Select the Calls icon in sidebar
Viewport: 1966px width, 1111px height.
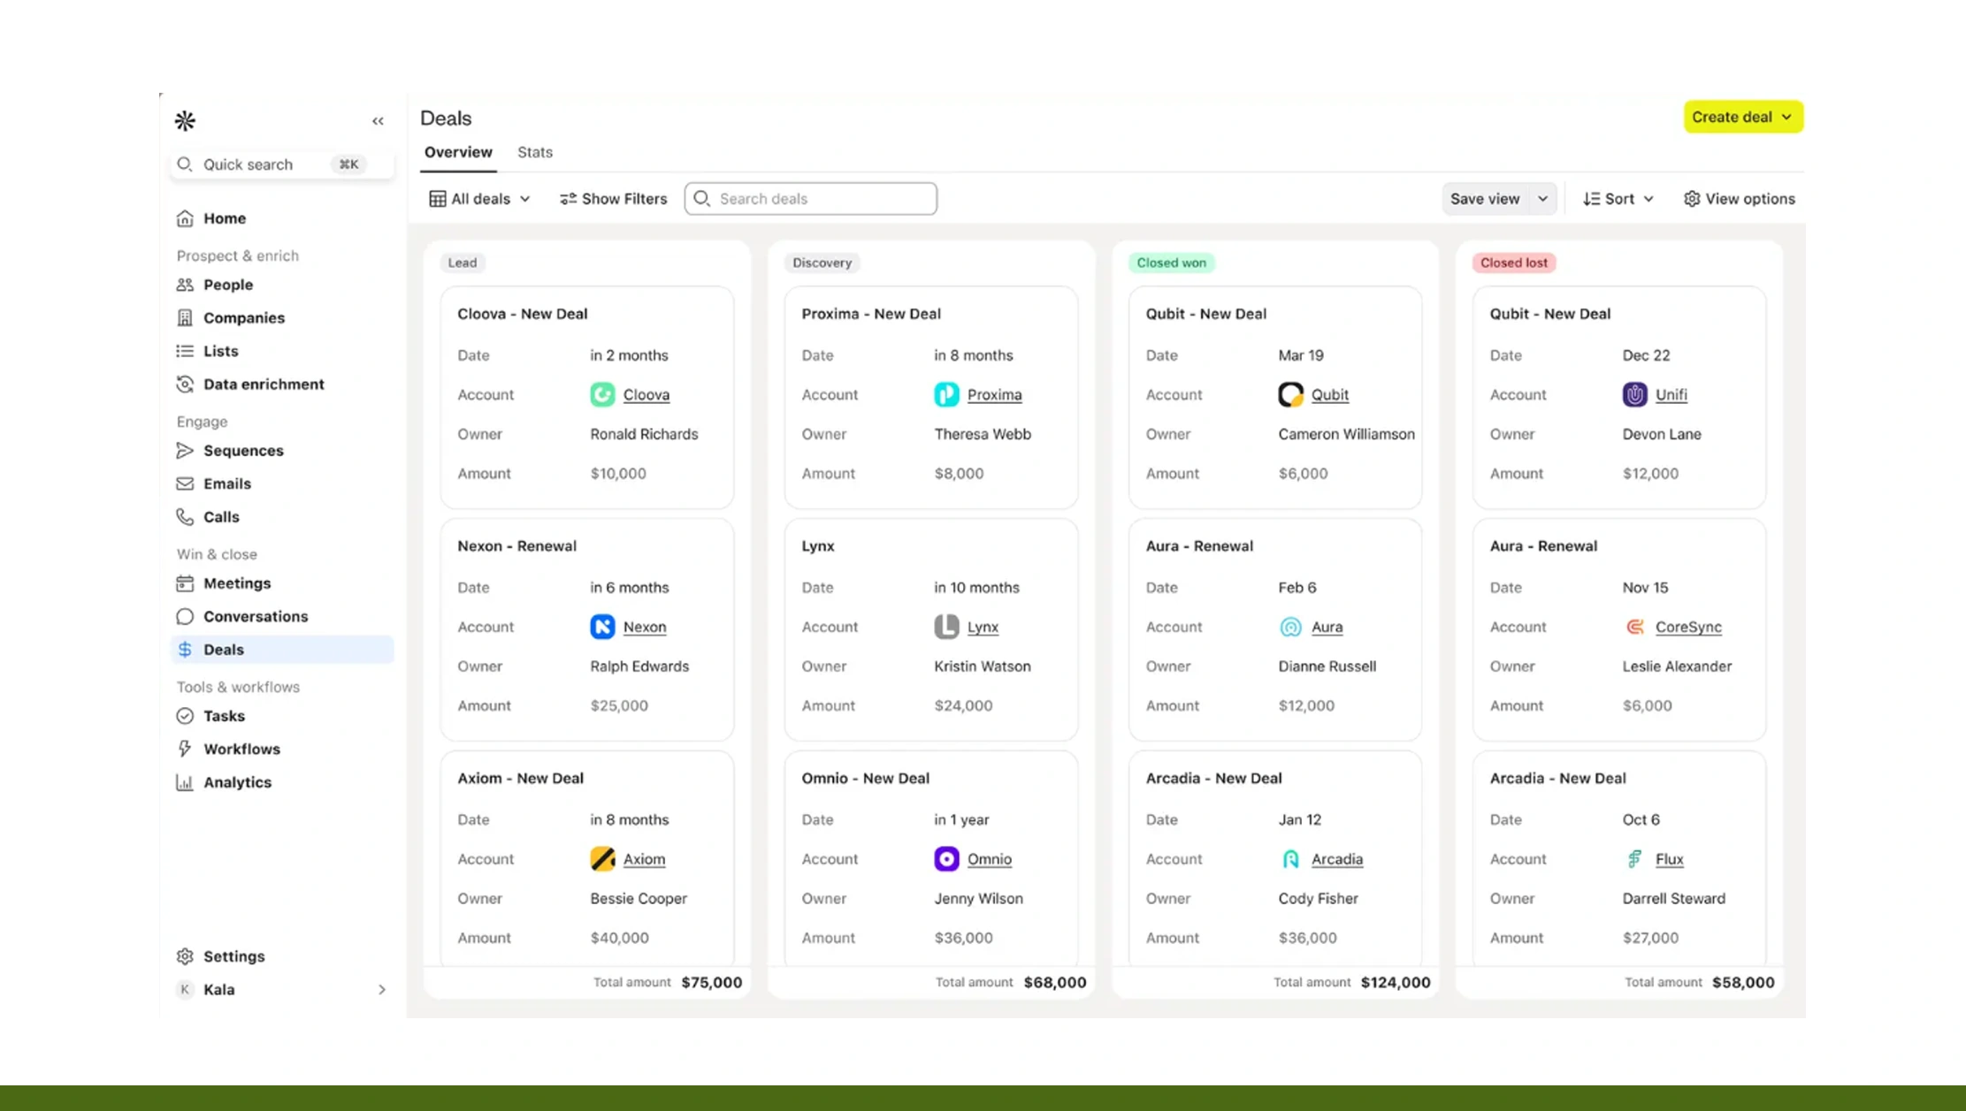pyautogui.click(x=185, y=516)
